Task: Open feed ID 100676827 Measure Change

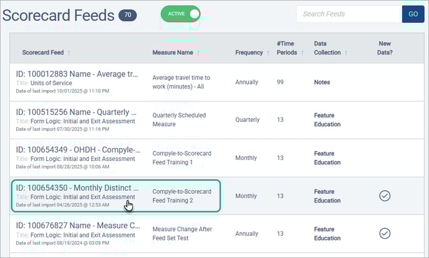Action: coord(77,226)
